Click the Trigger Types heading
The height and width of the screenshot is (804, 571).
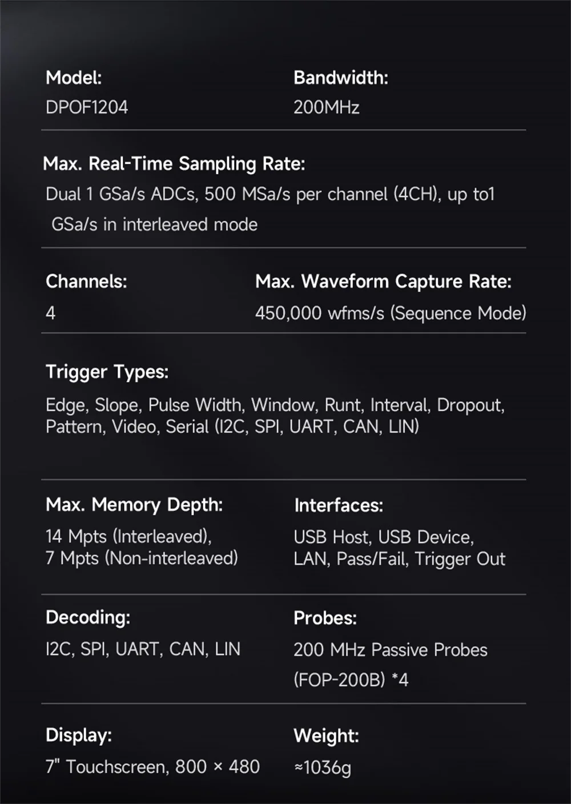click(107, 372)
